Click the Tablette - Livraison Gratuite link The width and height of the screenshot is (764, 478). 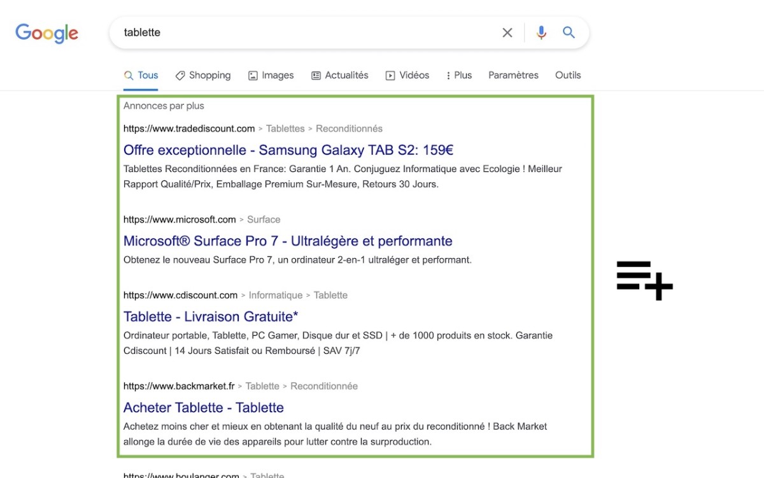pyautogui.click(x=211, y=317)
